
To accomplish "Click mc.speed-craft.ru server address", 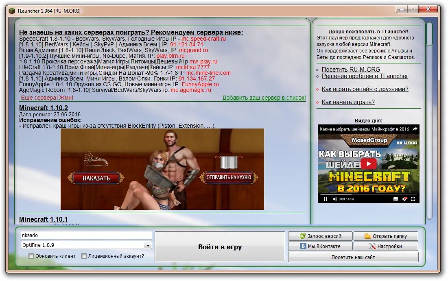I will point(203,39).
